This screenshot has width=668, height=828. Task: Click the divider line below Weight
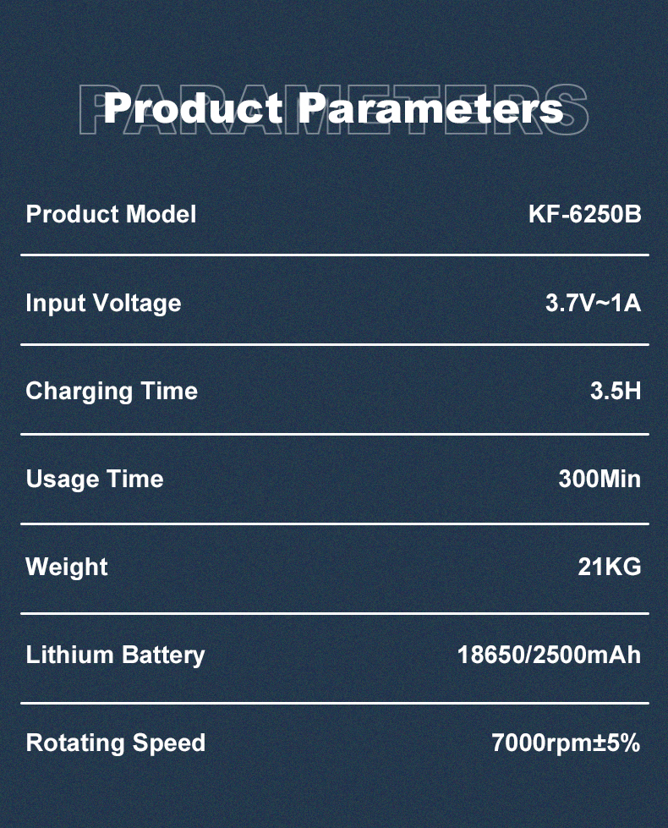click(x=335, y=614)
